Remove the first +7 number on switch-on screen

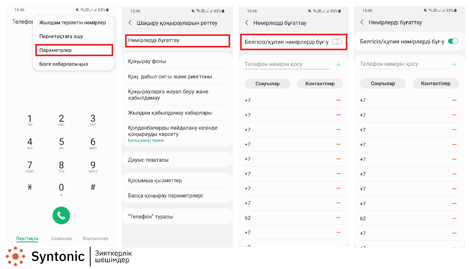coord(454,100)
